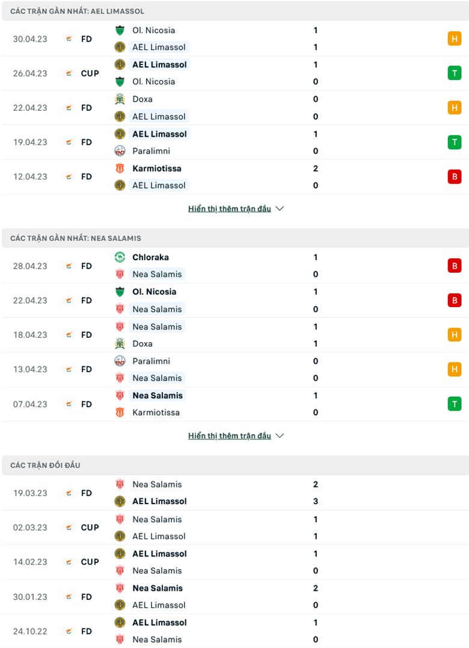Viewport: 469px width, 648px height.
Task: Click Karmiotissa crest in 12.04.23 match
Action: (120, 169)
